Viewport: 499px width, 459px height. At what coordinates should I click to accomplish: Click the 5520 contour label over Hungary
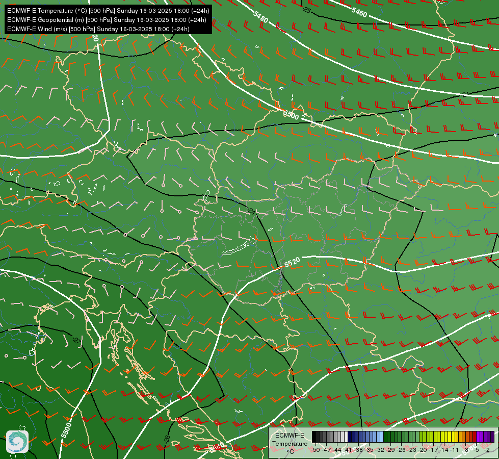click(x=292, y=263)
